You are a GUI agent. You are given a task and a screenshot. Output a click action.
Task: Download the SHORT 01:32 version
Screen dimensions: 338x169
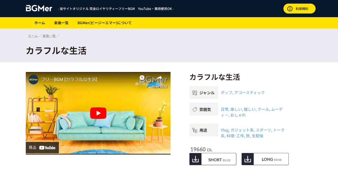213,159
